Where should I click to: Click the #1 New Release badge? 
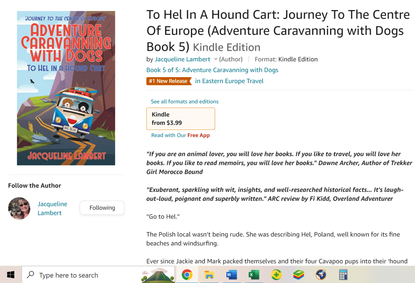[168, 81]
